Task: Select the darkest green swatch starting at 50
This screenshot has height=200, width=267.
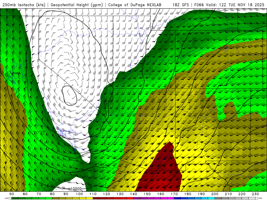Action: (15, 198)
